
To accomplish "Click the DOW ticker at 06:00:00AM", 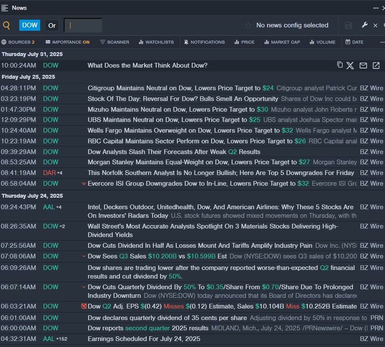I will pos(51,328).
